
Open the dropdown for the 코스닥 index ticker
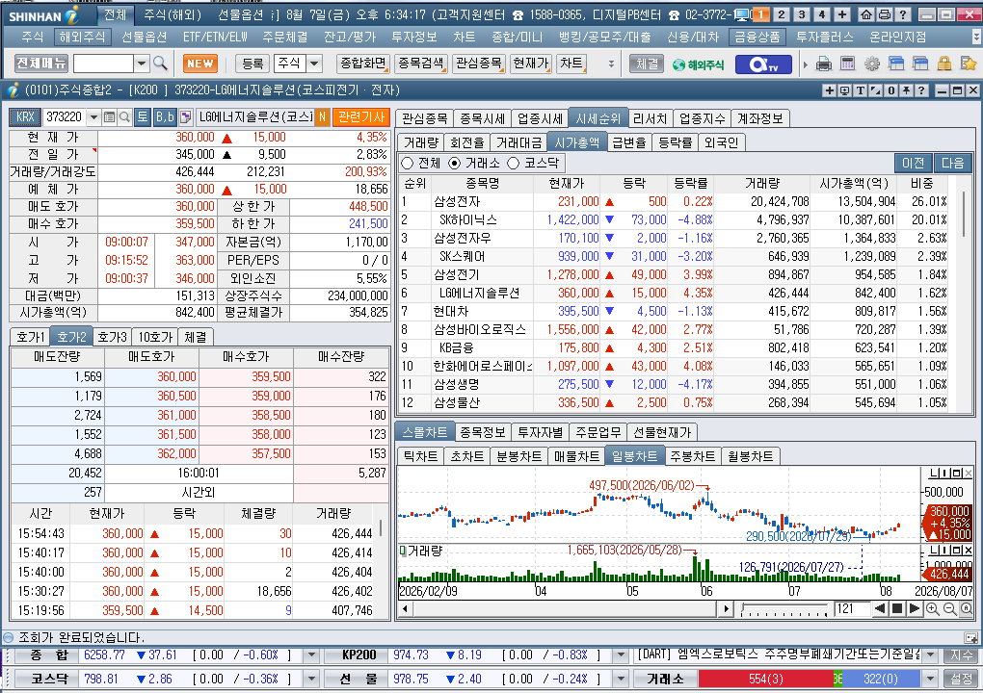311,679
